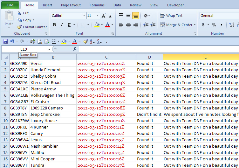239x168 pixels.
Task: Click the Wrap Text button
Action: (171, 16)
